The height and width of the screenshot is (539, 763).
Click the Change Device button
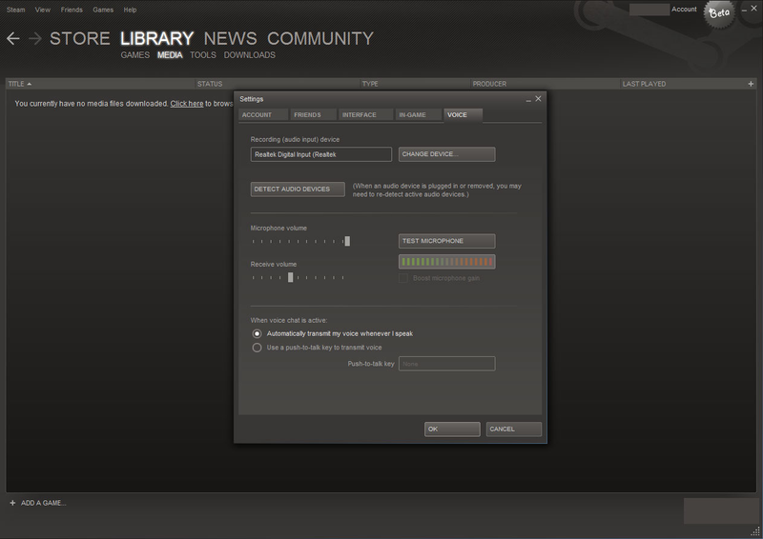coord(446,154)
